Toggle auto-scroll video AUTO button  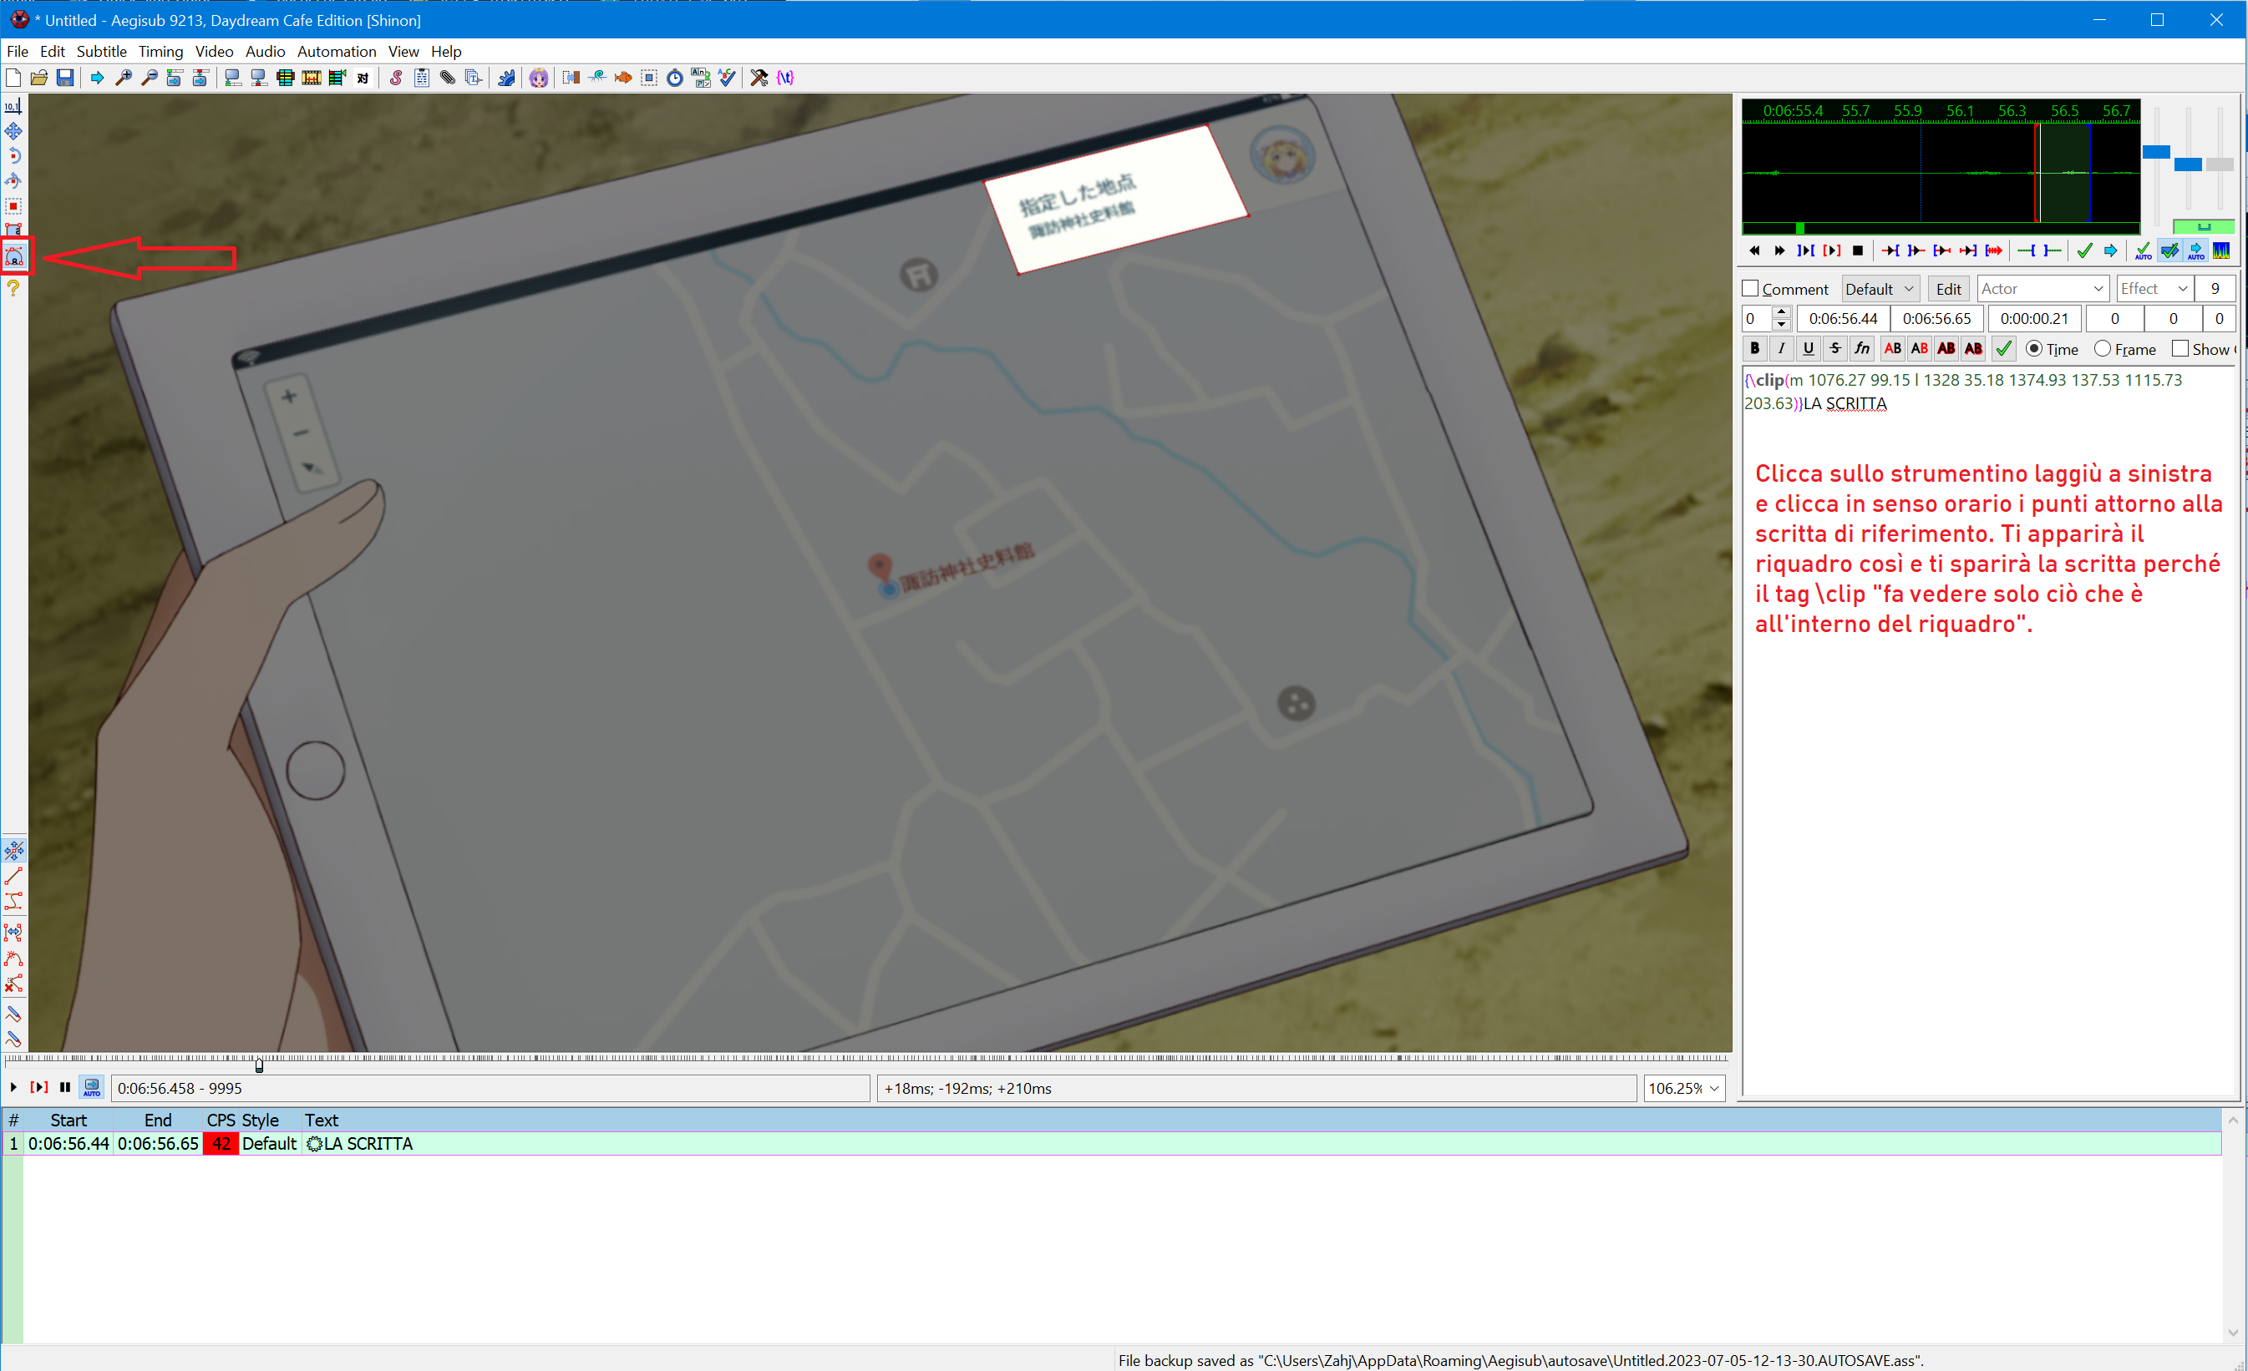pyautogui.click(x=92, y=1087)
